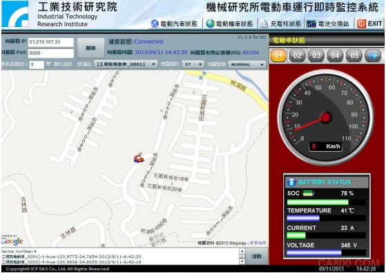386x273 pixels.
Task: Click the globe icon beside 電動機車狀態
Action: coord(210,23)
